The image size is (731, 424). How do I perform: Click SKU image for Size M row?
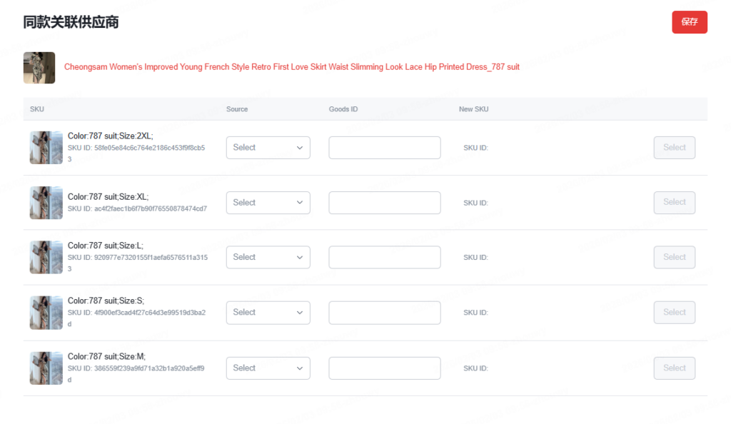click(46, 368)
